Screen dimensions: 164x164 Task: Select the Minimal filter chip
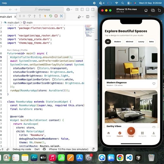(x=130, y=42)
